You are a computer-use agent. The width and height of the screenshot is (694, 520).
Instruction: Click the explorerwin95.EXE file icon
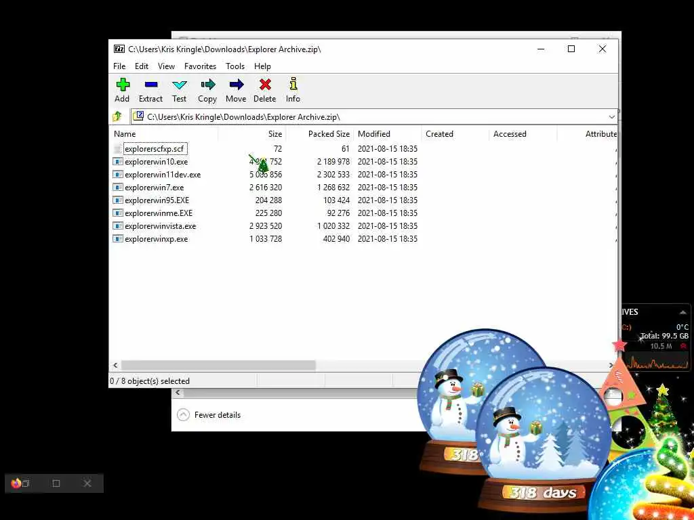(x=117, y=200)
